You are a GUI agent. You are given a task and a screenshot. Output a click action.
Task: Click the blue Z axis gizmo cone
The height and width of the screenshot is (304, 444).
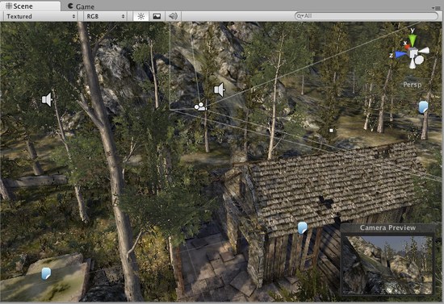click(x=400, y=55)
